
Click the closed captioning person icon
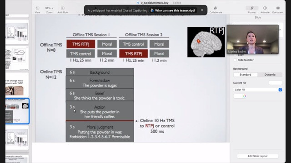point(152,10)
